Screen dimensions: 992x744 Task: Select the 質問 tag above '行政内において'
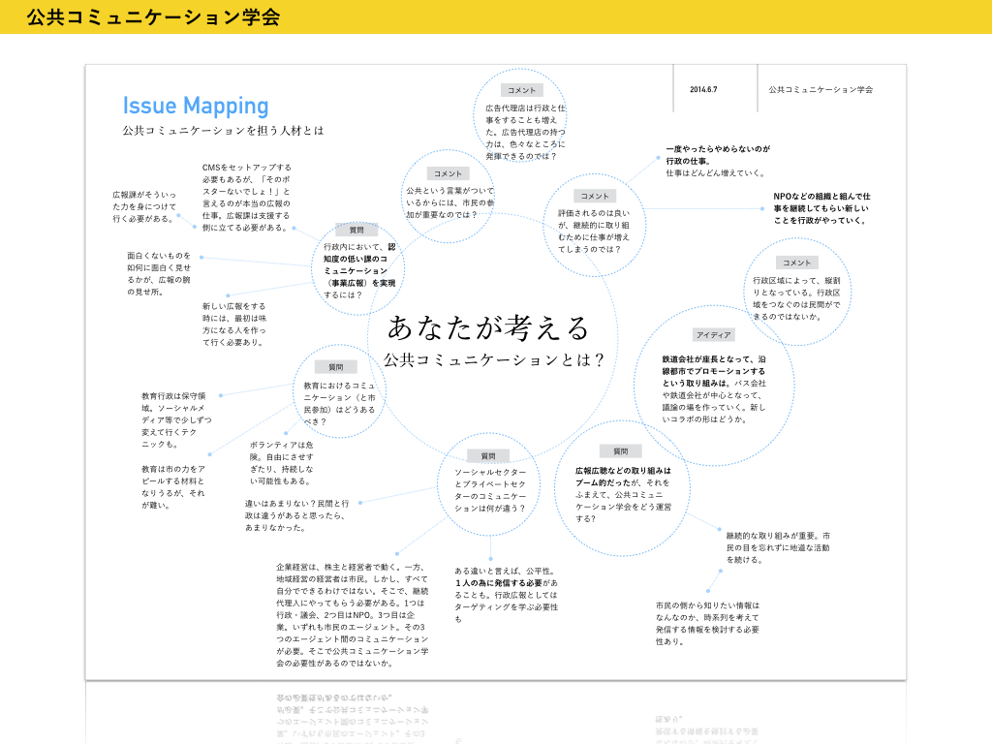click(x=356, y=231)
